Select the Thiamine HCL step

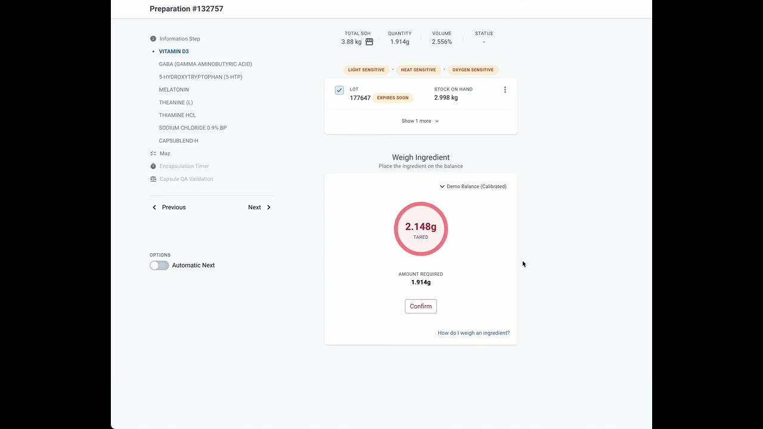(x=177, y=115)
